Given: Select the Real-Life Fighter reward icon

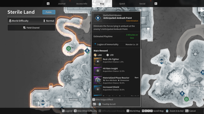Looking at the screenshot, I should tap(98, 61).
